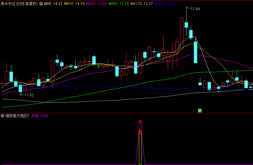
Task: Click the 强势轰天炮反F indicator name
Action: 17,116
